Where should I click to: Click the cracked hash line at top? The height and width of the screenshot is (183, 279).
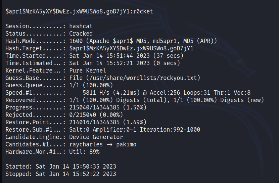point(79,11)
